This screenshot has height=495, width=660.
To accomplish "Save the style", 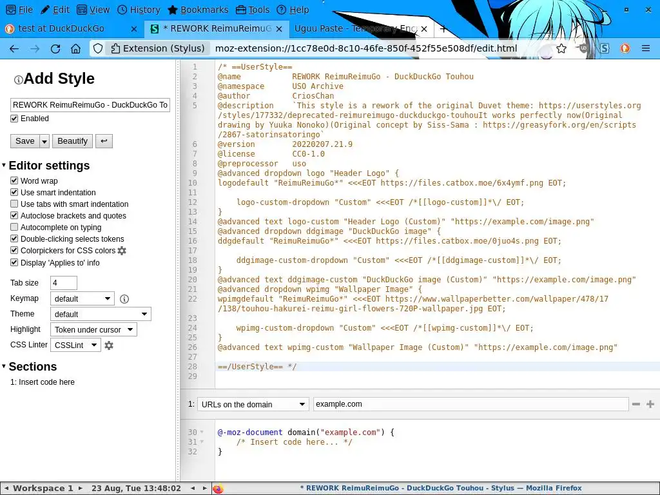I will 25,141.
